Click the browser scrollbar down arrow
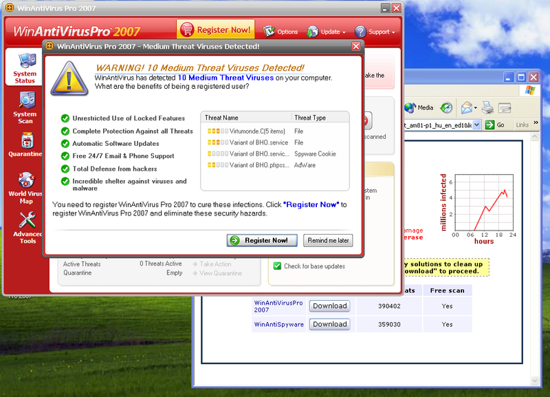The image size is (550, 397). [x=535, y=380]
